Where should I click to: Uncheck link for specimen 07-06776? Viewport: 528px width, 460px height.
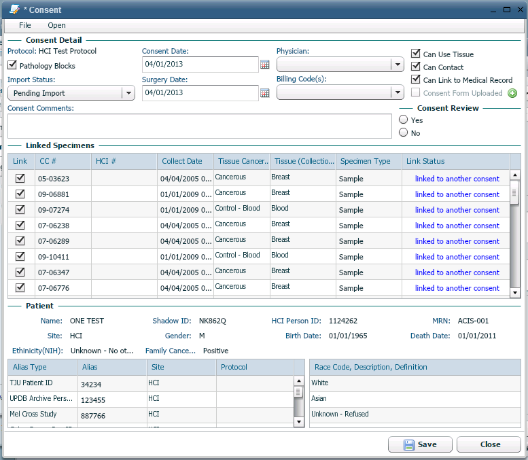tap(20, 287)
